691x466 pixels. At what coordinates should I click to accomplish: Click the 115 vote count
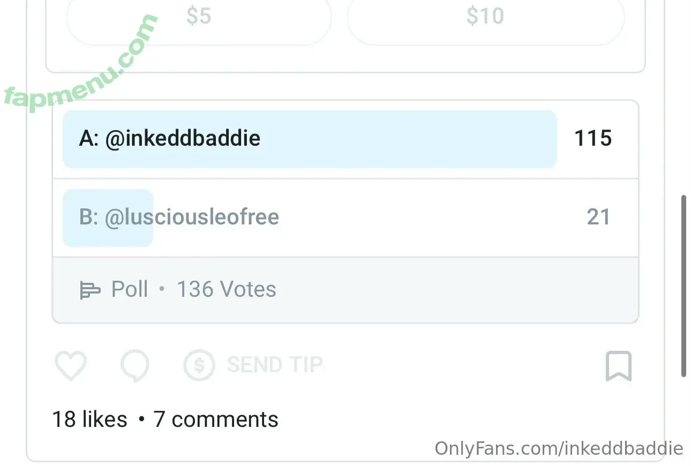click(593, 139)
